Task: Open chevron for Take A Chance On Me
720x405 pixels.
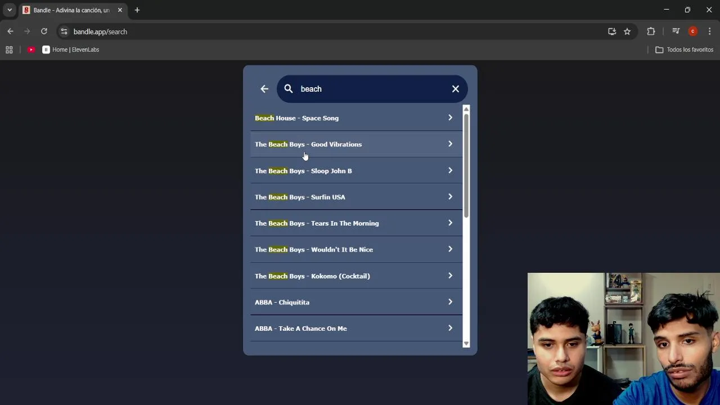Action: (x=450, y=328)
